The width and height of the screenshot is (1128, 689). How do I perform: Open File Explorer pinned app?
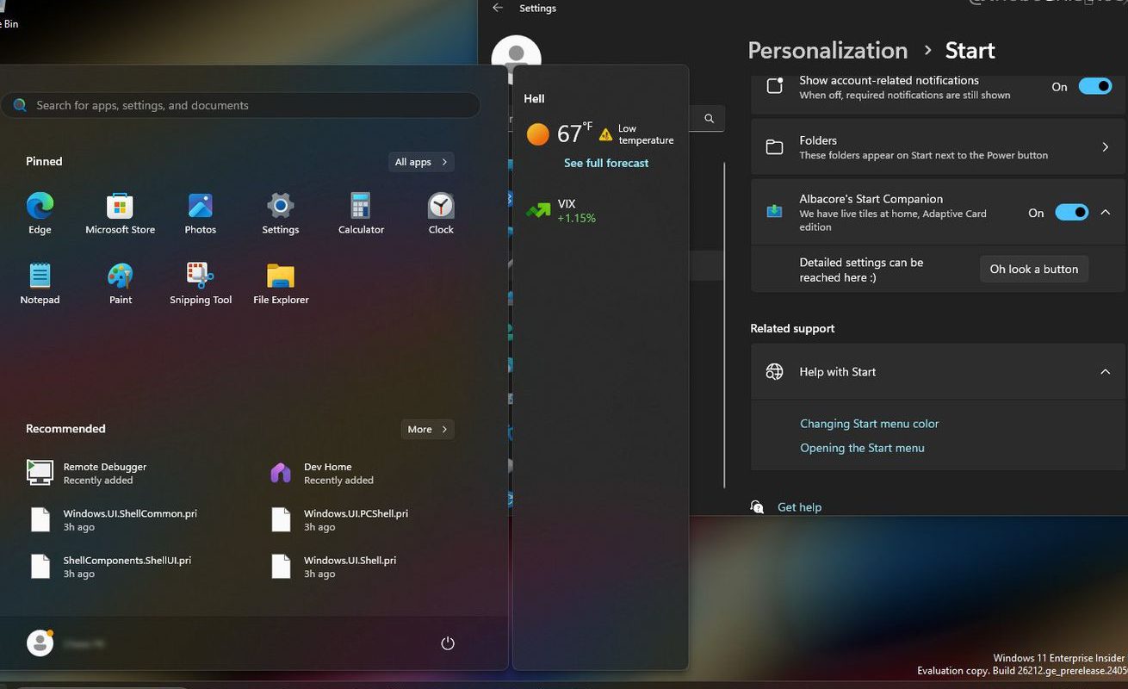[x=281, y=284]
